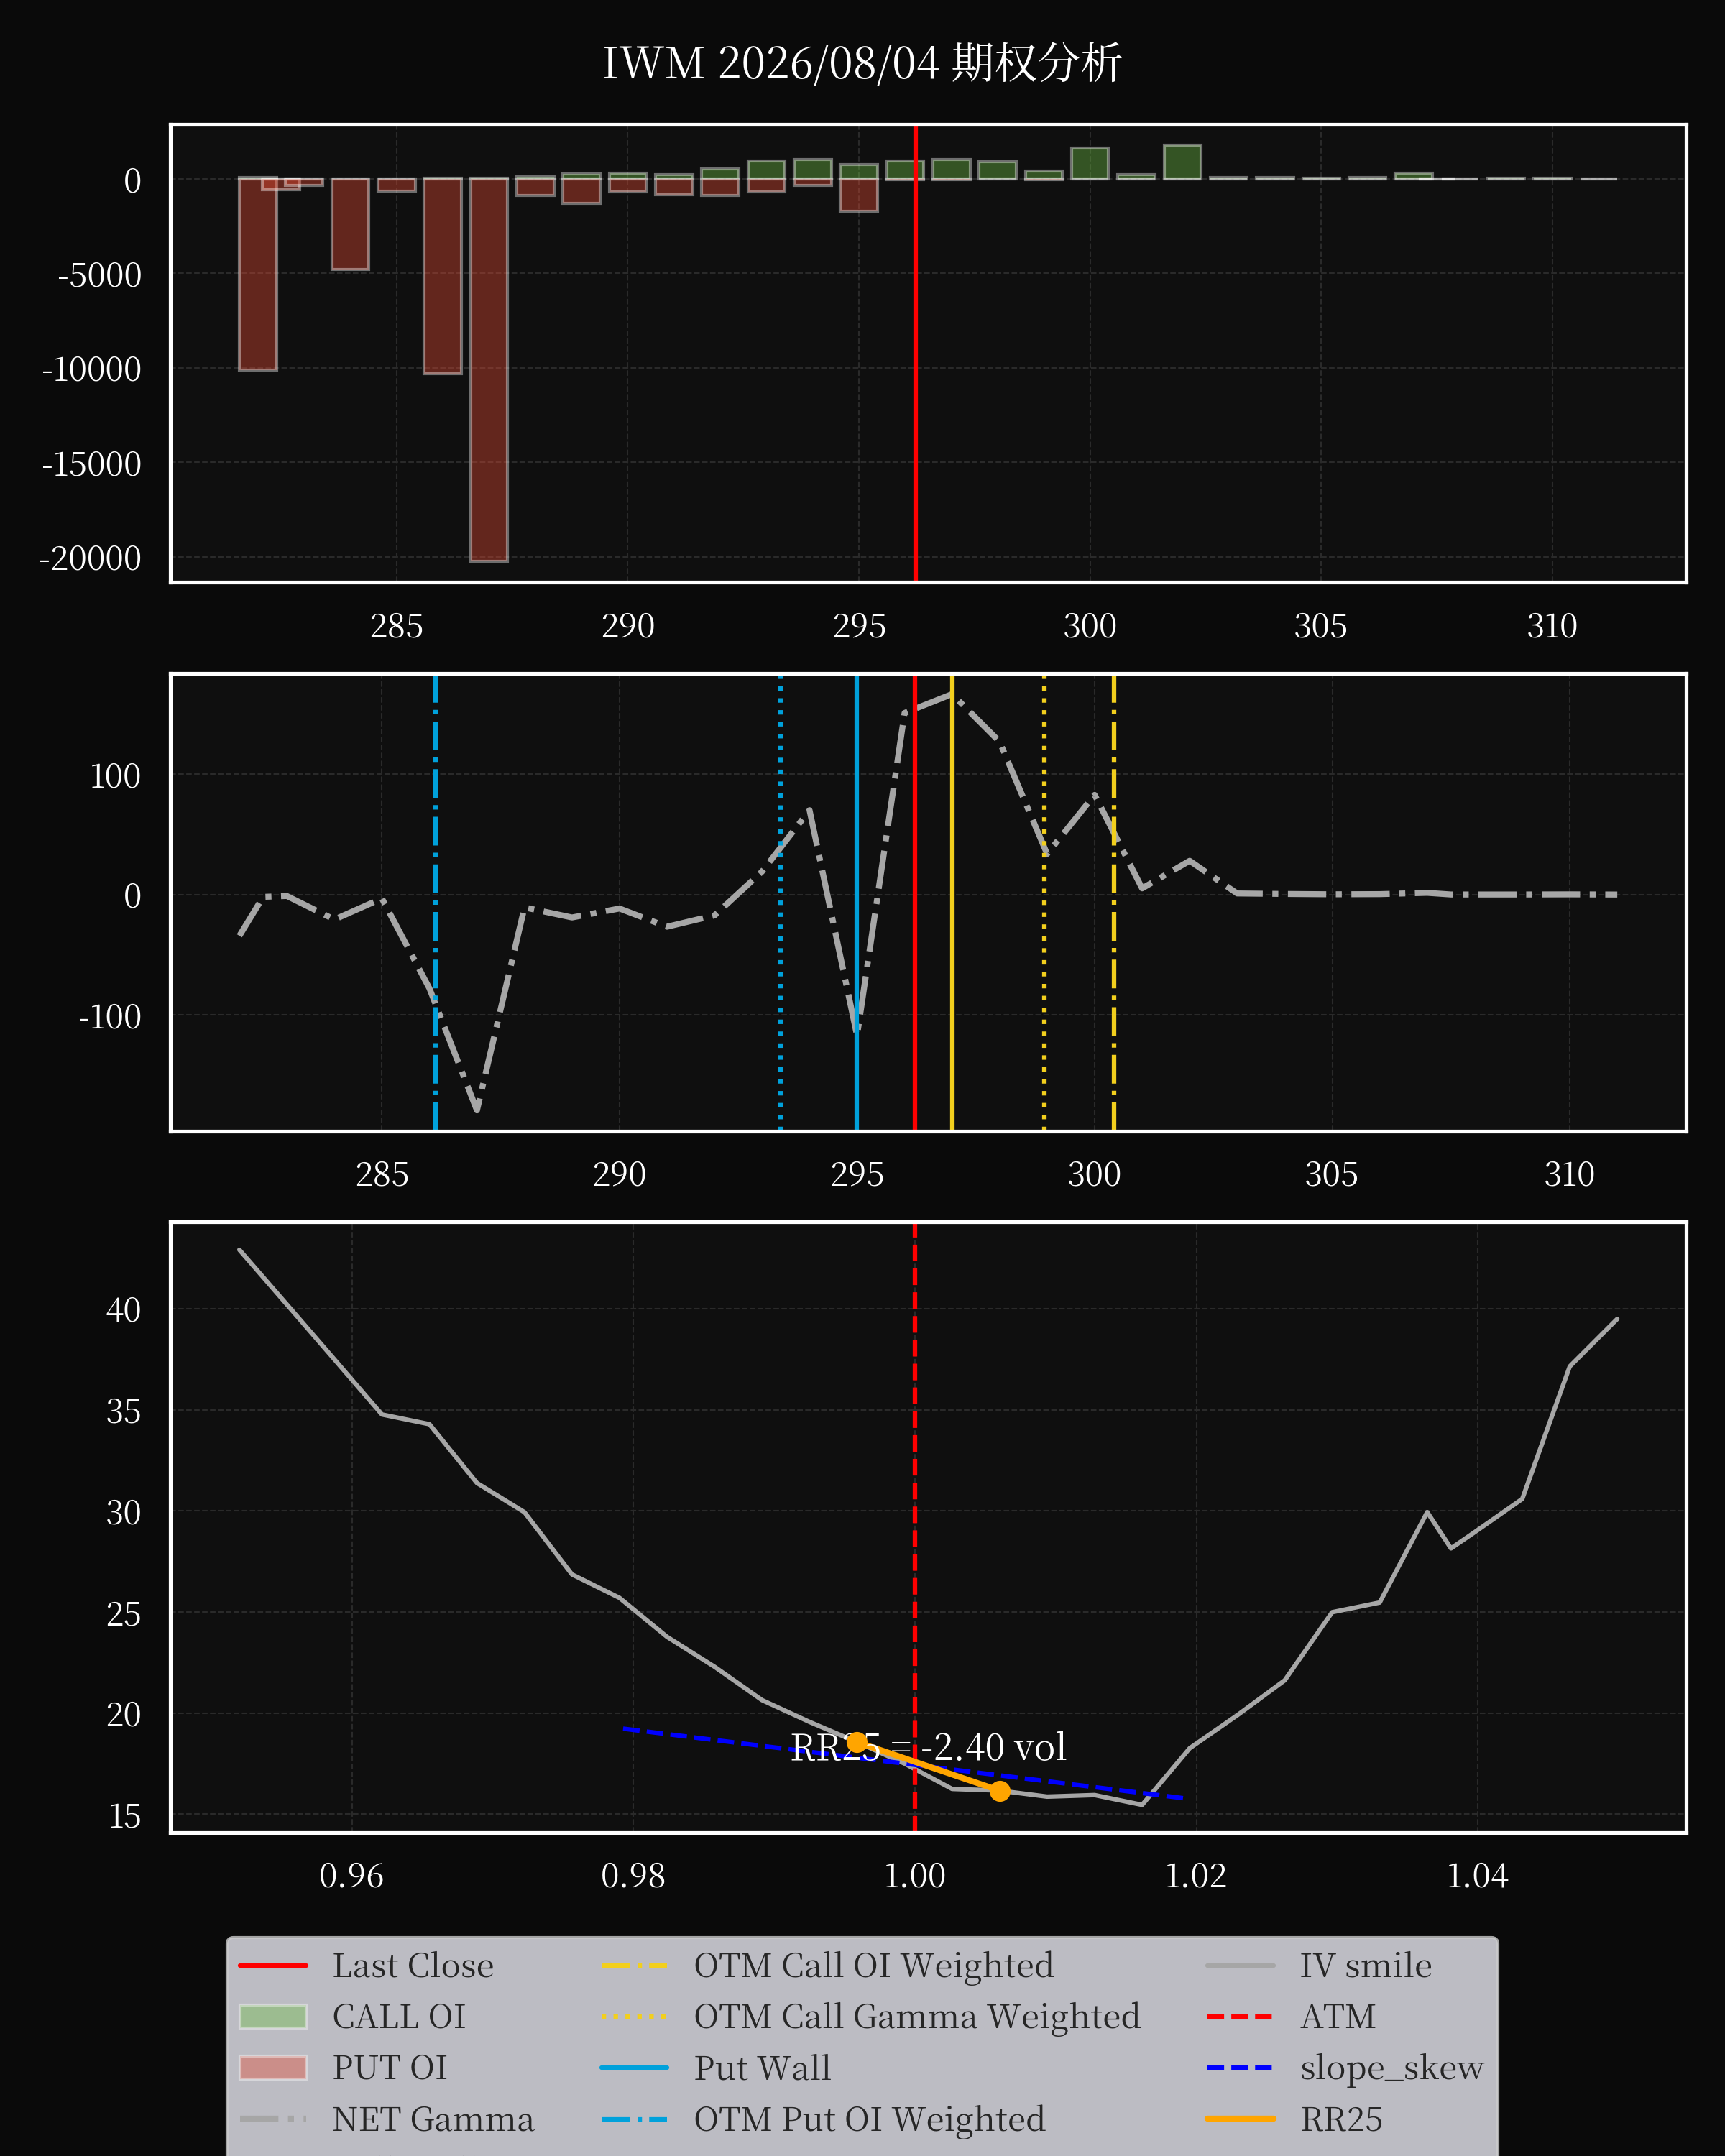The width and height of the screenshot is (1725, 2156).
Task: Click the 'Last Close' legend label
Action: [x=413, y=1965]
